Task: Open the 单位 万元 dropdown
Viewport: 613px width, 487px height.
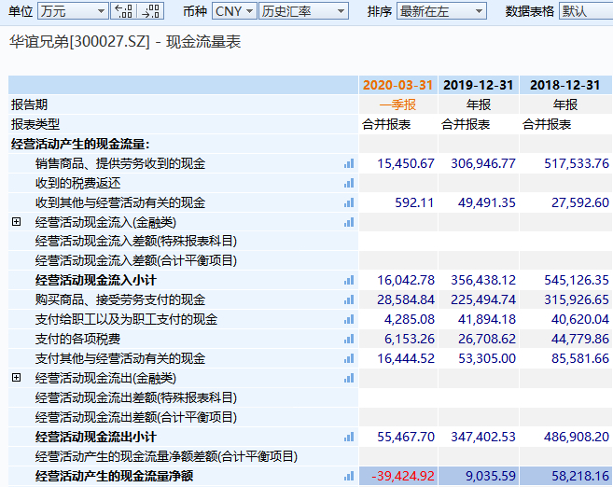Action: coord(73,11)
